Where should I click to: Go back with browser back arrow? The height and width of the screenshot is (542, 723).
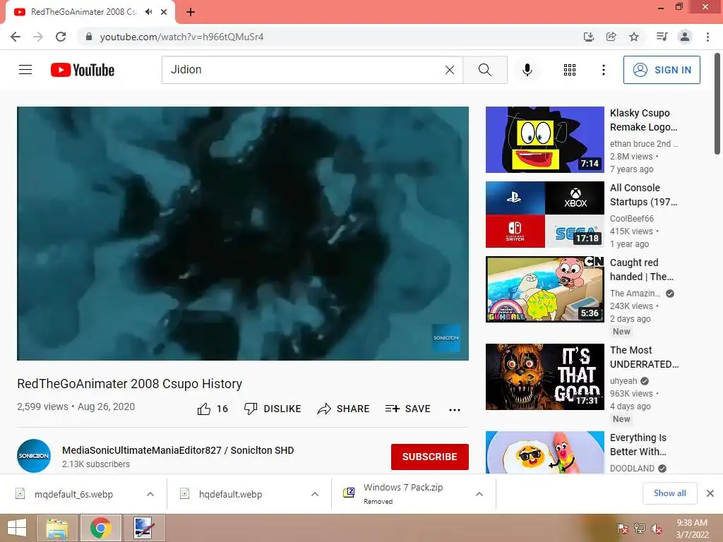(x=16, y=37)
